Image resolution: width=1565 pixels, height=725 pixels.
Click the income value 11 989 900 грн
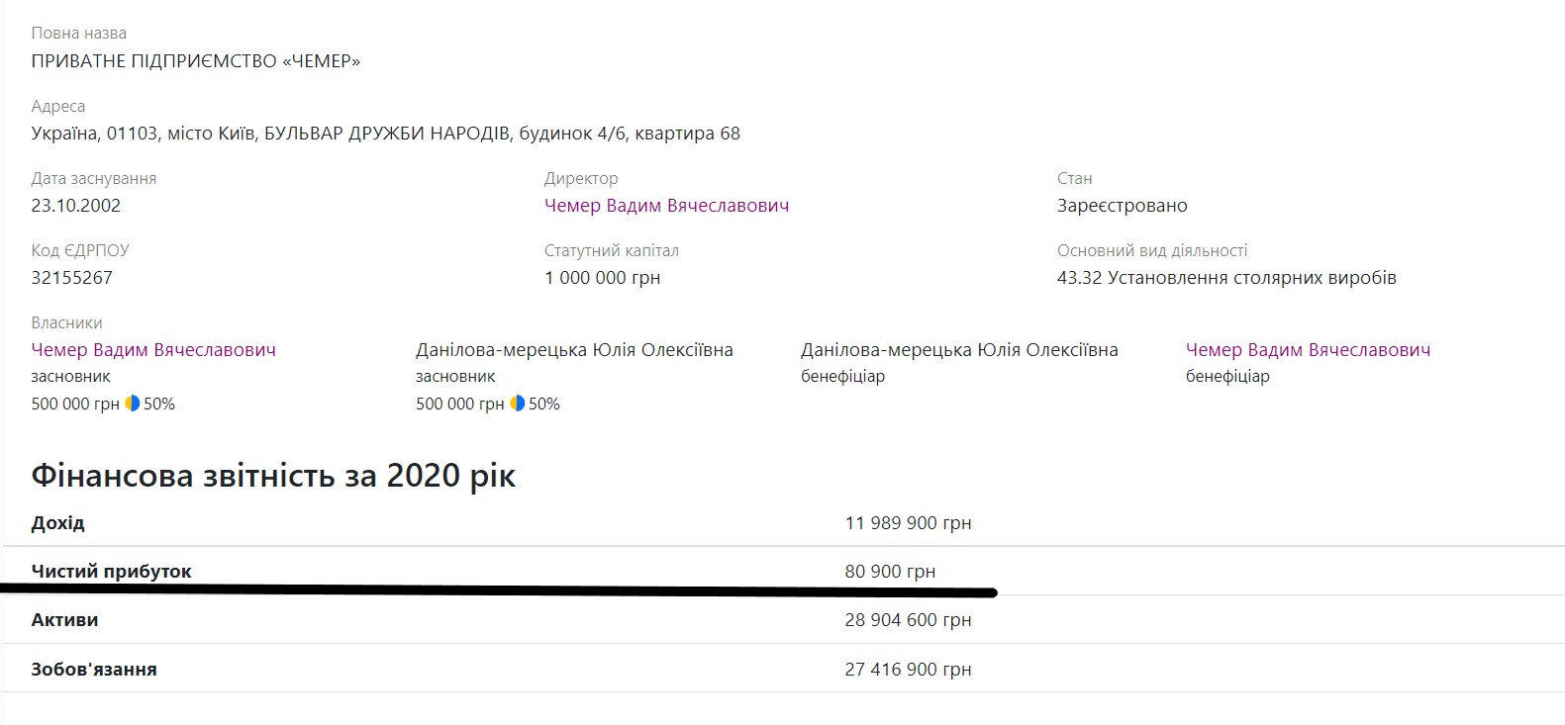[908, 523]
